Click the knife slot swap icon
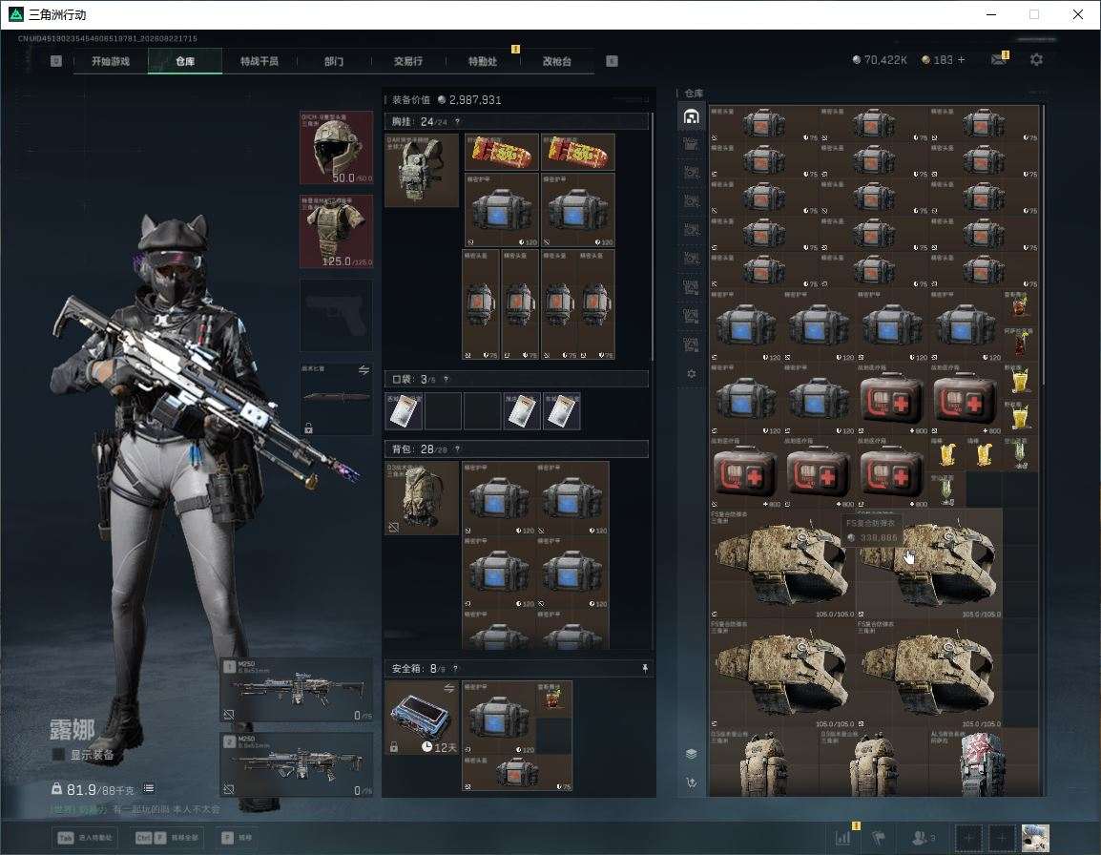The height and width of the screenshot is (855, 1101). (364, 370)
